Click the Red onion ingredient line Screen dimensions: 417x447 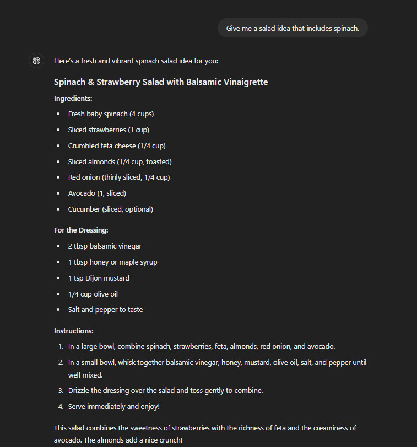(119, 177)
